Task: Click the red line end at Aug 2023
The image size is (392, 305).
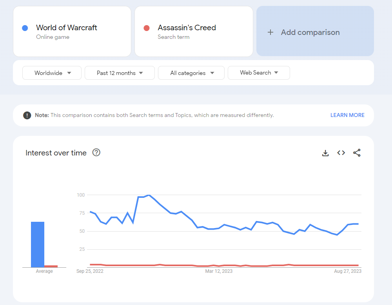Action: coord(358,265)
